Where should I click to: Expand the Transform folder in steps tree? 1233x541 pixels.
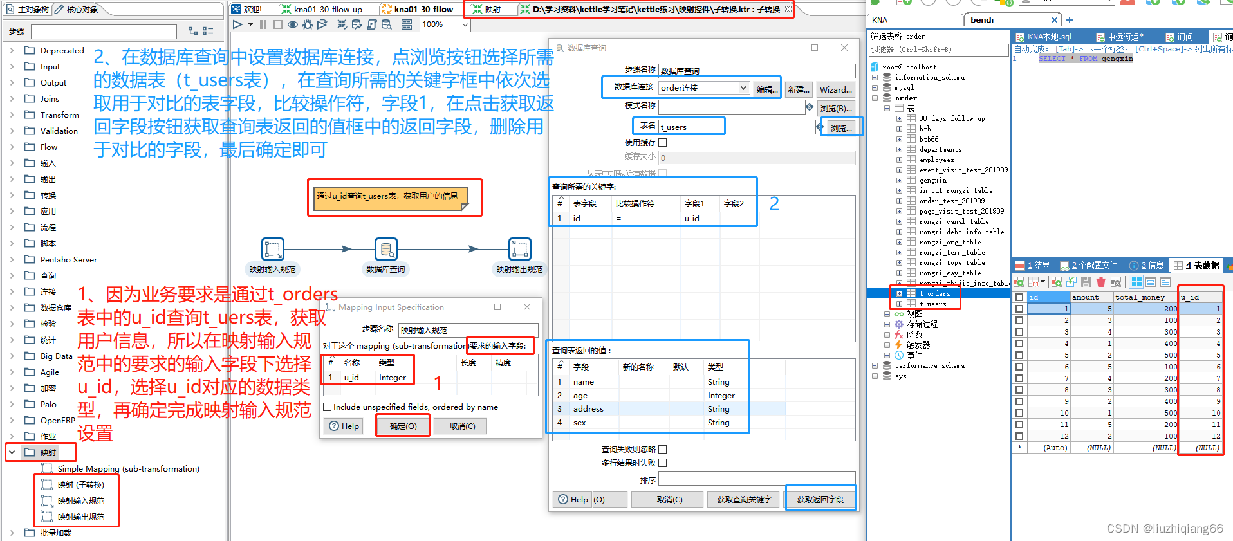click(12, 115)
